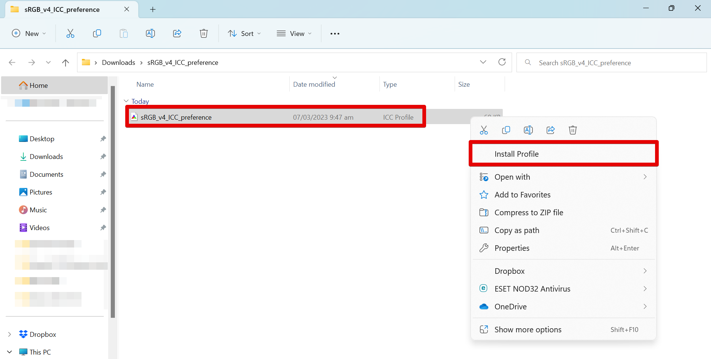
Task: Click the pin icon beside Videos
Action: point(103,227)
